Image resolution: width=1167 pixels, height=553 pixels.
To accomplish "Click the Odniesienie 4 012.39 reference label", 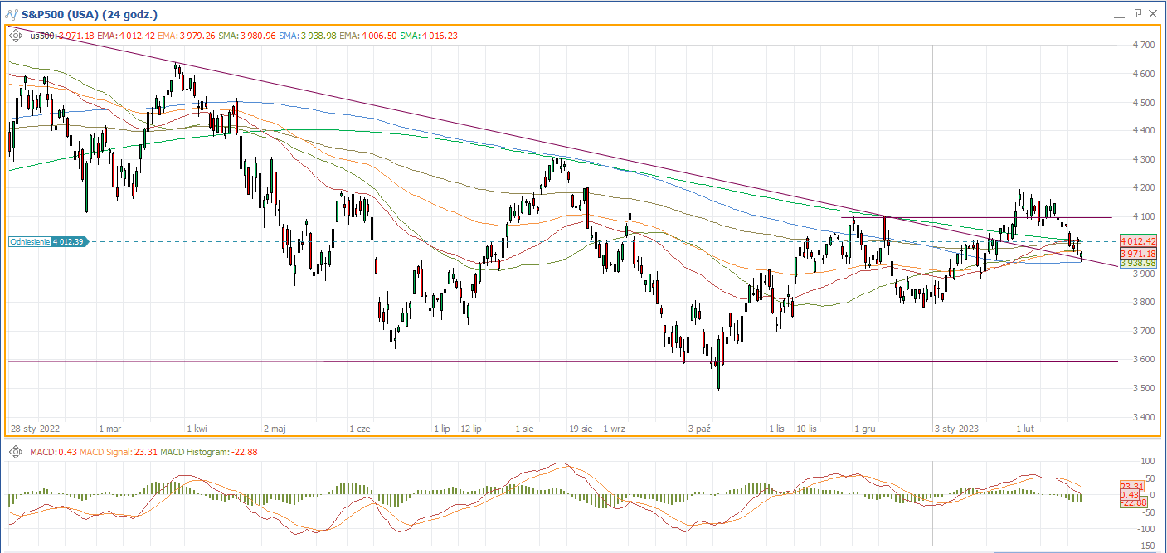I will [47, 242].
